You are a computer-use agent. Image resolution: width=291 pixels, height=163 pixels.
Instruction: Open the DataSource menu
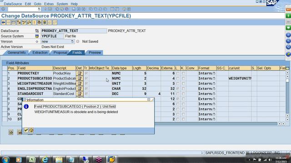pos(13,4)
